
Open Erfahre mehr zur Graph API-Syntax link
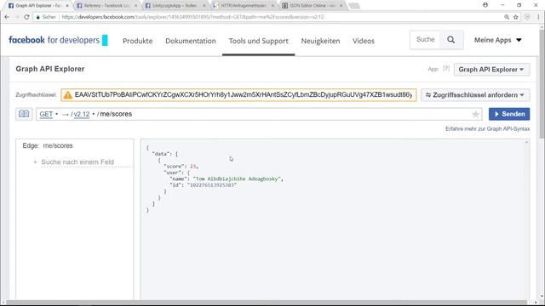coord(487,128)
